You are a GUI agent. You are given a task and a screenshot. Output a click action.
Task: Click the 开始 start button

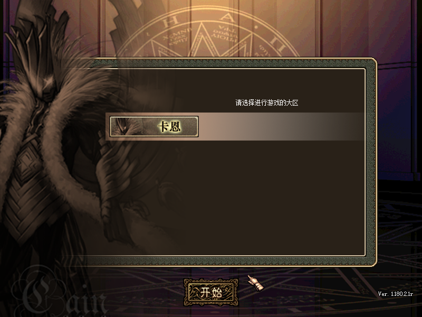coord(210,292)
